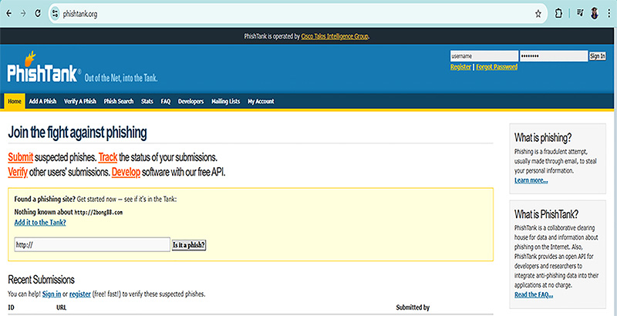Click the Recent Submissions heading
This screenshot has height=316, width=617.
point(41,280)
